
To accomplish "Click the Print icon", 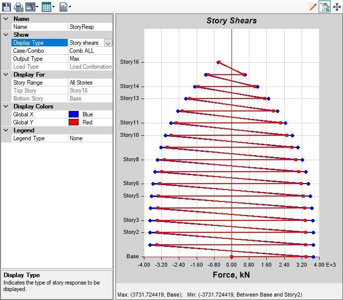I will coord(18,7).
